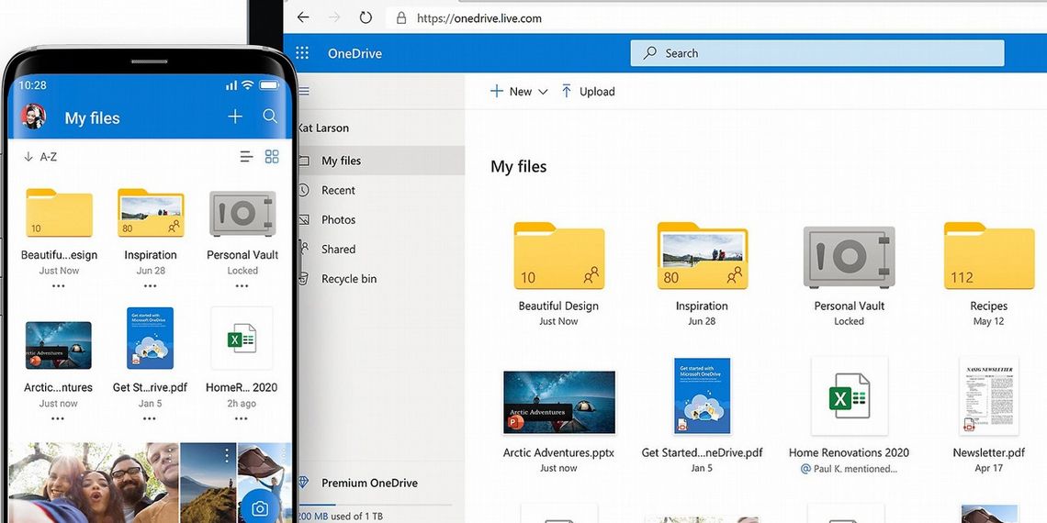Click the padlock site info icon

(x=401, y=18)
